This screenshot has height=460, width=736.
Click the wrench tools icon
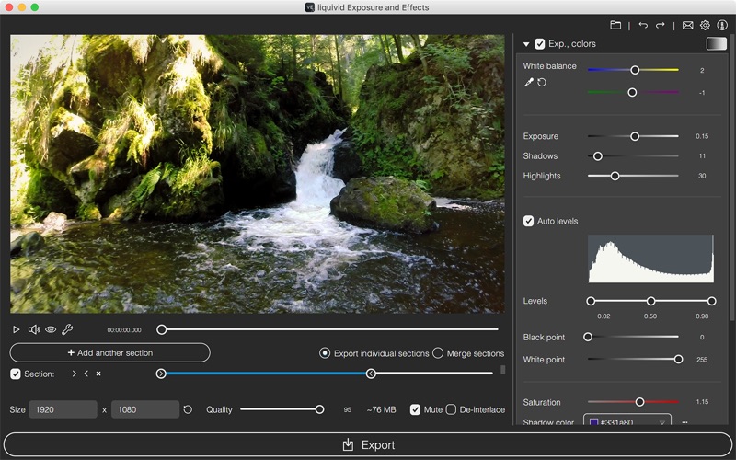pos(67,329)
